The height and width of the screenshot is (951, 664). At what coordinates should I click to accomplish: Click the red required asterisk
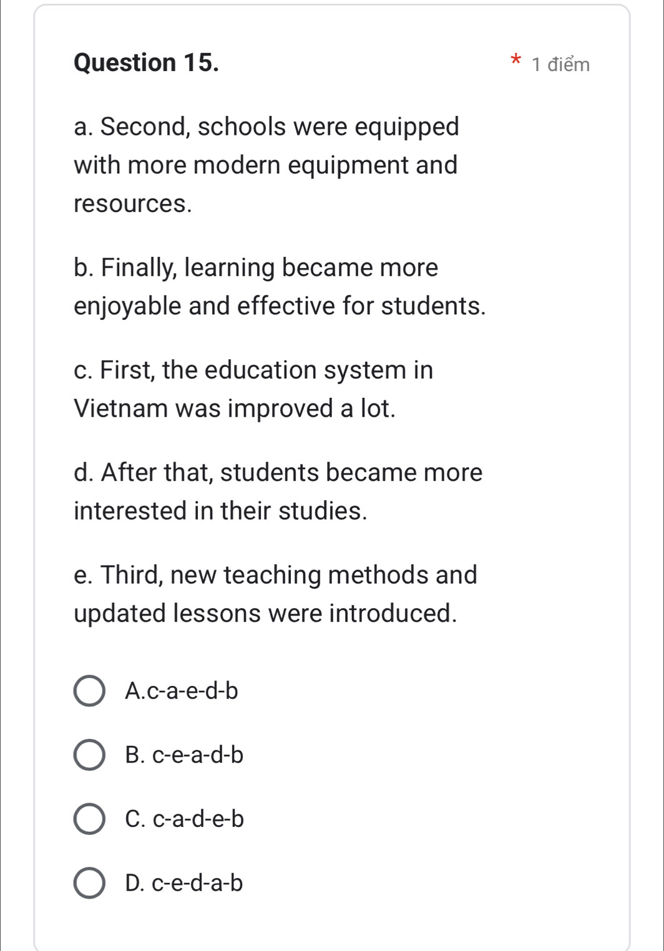tap(515, 61)
